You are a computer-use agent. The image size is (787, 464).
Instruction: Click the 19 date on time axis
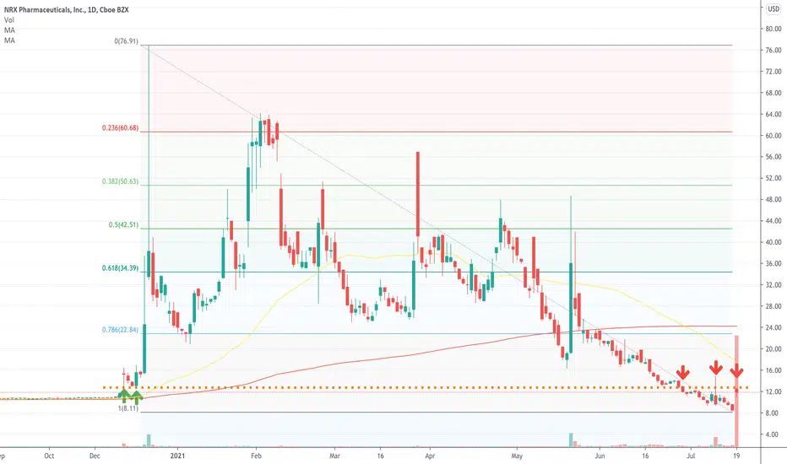(x=736, y=456)
